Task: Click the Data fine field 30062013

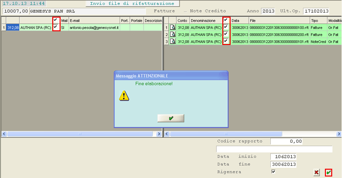Action: click(x=283, y=164)
